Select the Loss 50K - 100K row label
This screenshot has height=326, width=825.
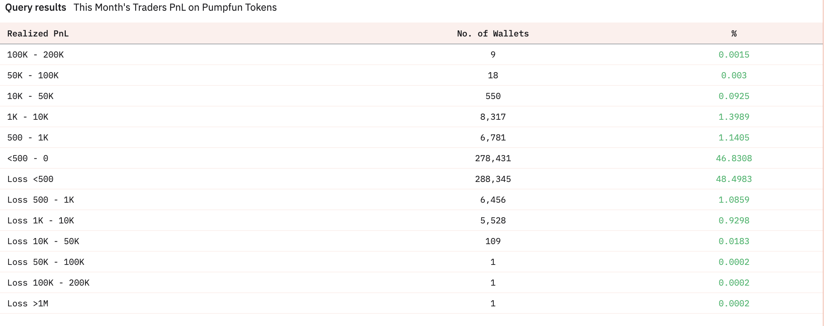point(46,262)
